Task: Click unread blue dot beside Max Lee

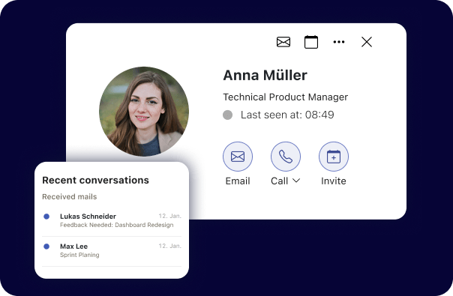Action: point(46,247)
